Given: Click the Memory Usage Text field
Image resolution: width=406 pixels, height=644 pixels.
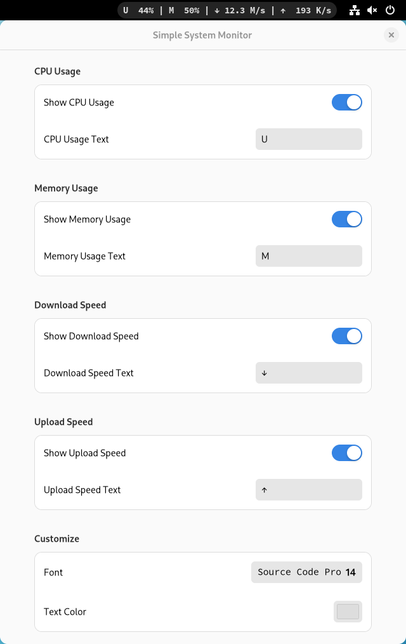Looking at the screenshot, I should (308, 256).
